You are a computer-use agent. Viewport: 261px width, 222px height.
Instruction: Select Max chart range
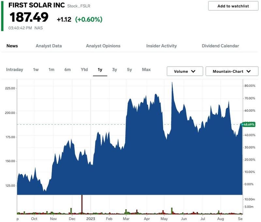[146, 70]
